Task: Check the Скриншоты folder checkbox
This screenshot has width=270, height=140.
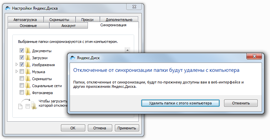Action: click(x=22, y=78)
